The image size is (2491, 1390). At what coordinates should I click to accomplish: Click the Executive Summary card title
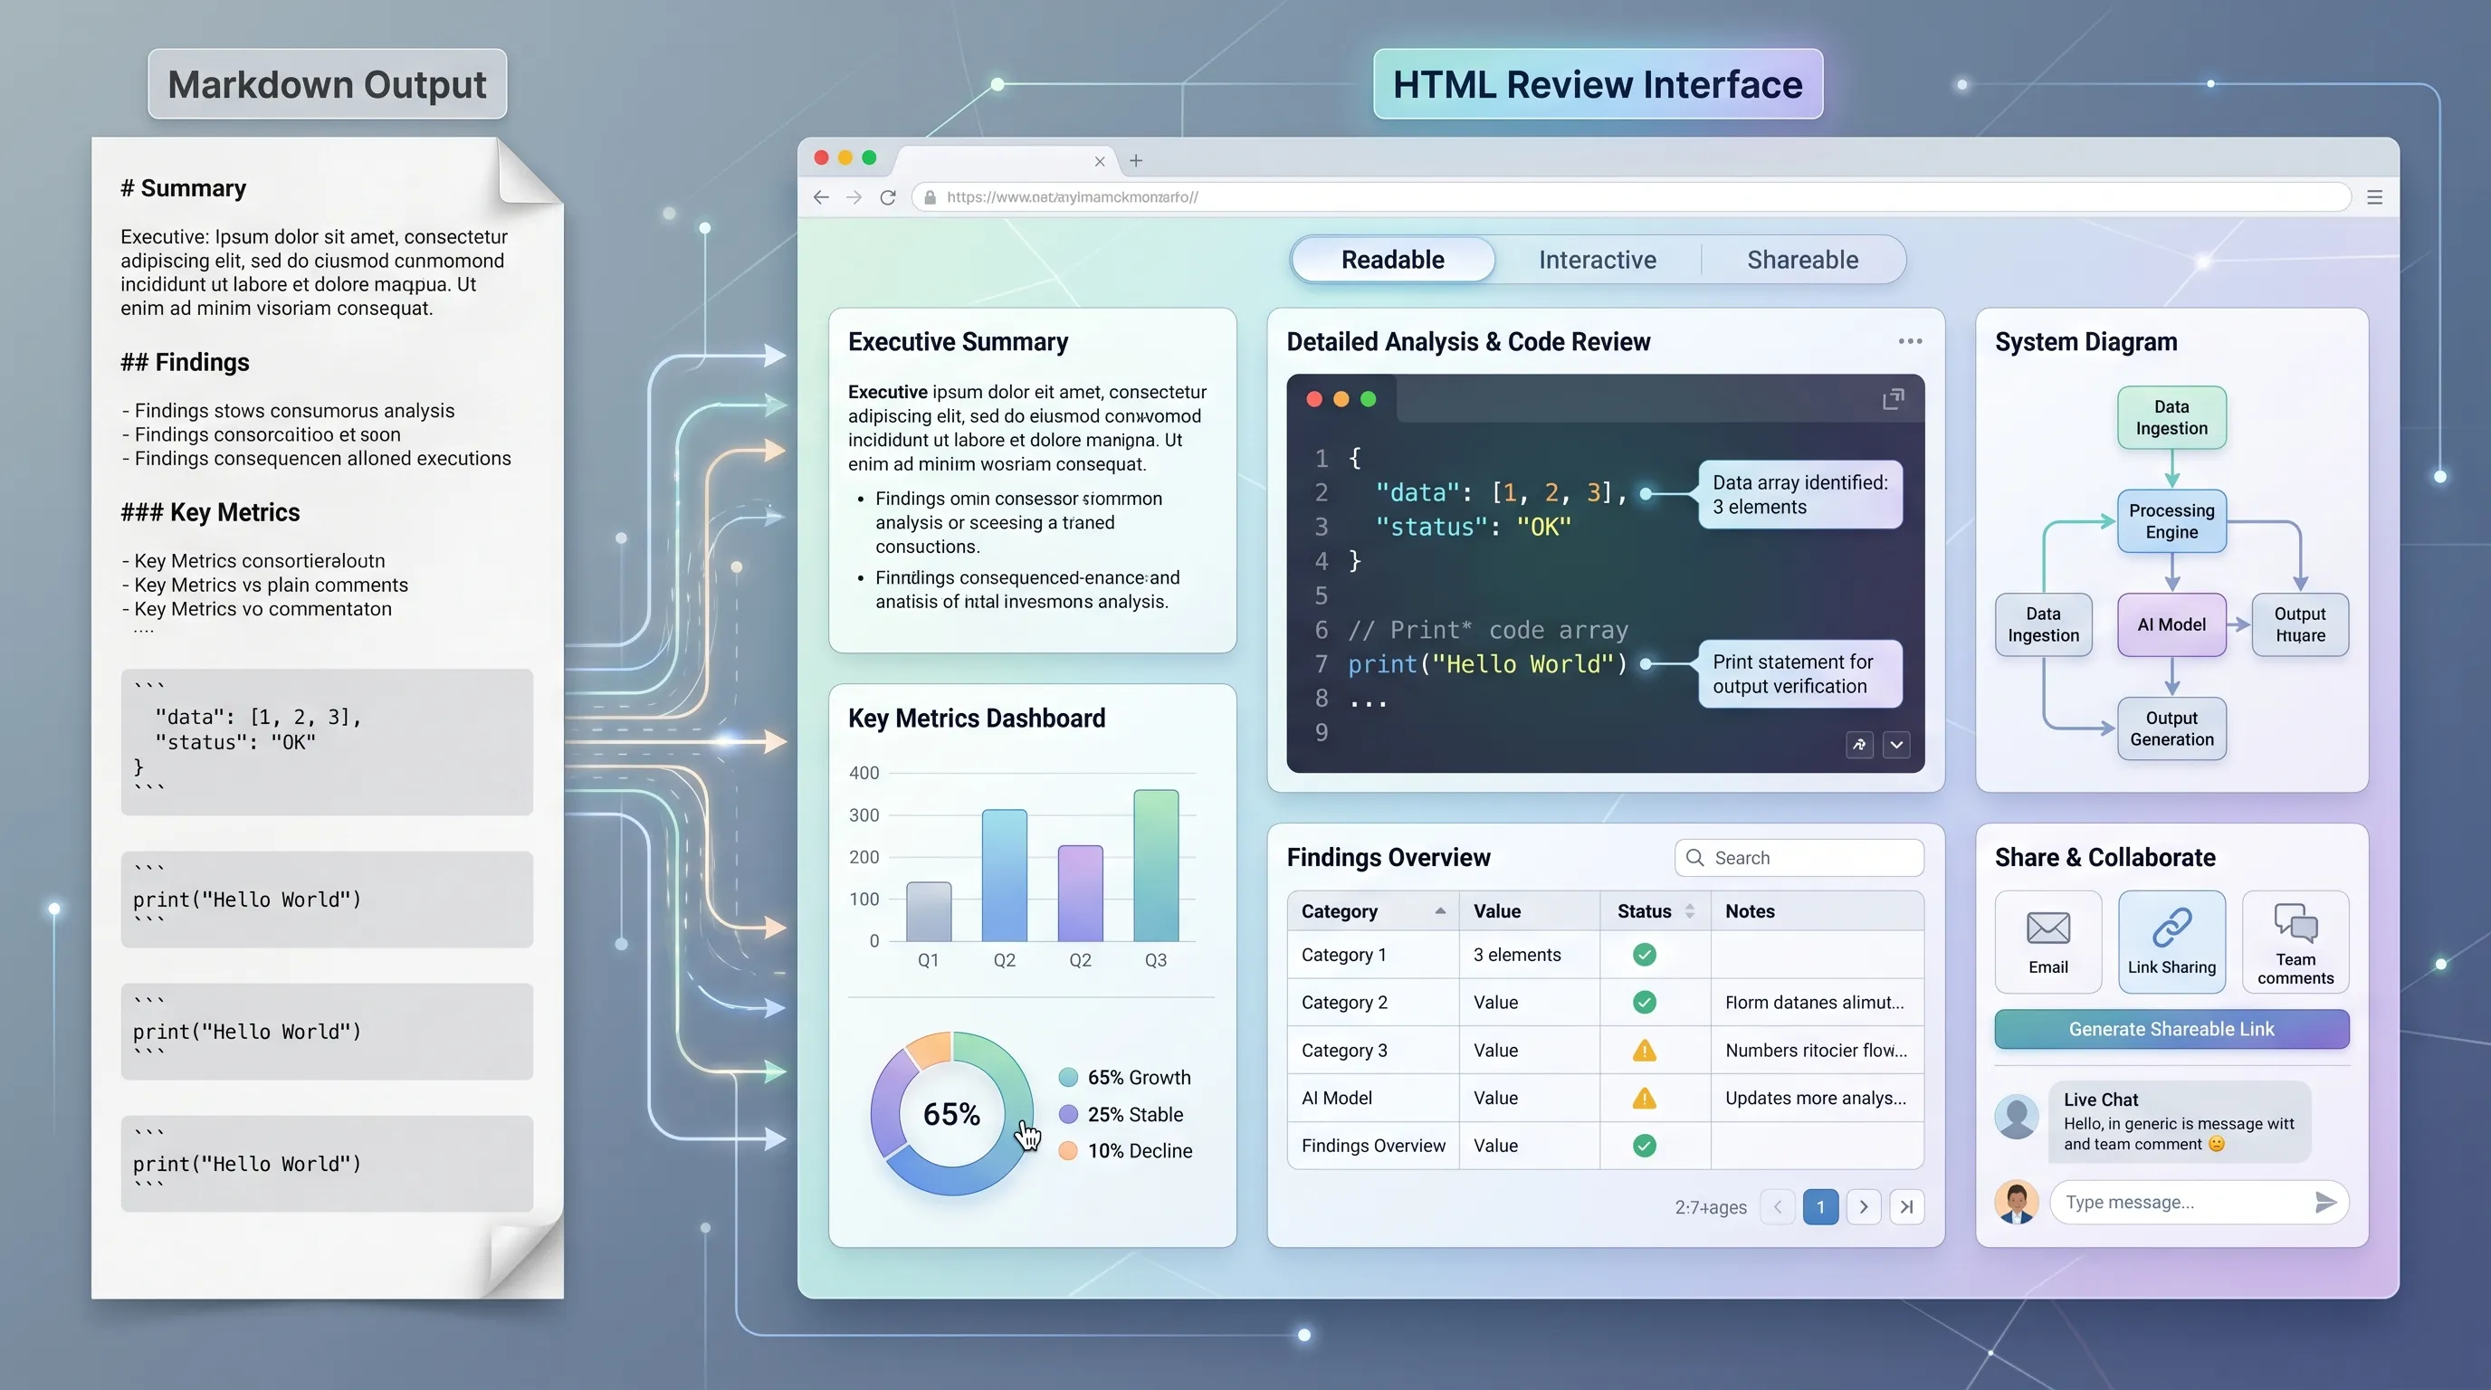click(958, 341)
